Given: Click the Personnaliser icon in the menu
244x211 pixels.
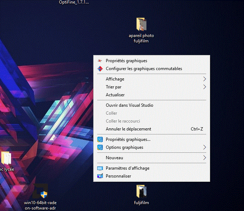Looking at the screenshot, I should click(100, 176).
